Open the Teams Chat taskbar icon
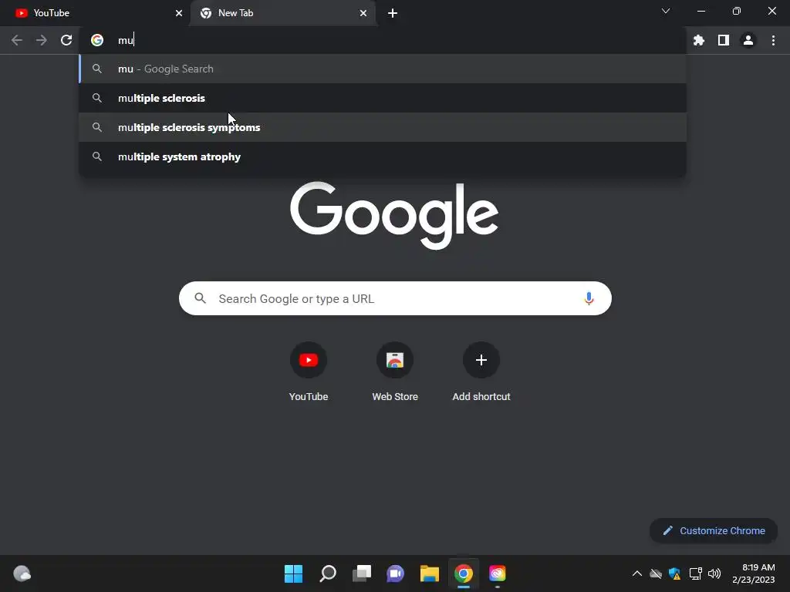 pos(396,573)
